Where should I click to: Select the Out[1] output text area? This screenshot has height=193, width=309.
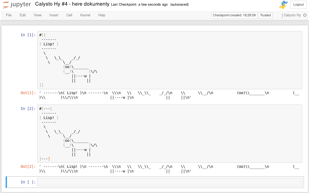(170, 95)
